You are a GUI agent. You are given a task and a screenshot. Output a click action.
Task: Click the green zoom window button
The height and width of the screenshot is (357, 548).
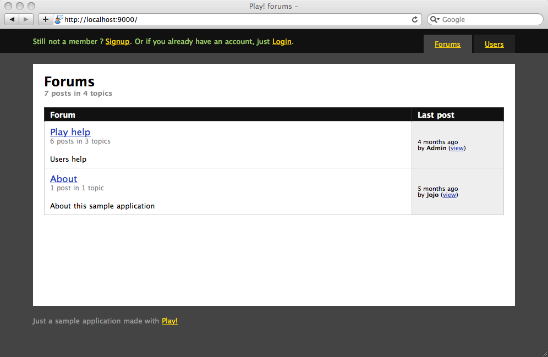tap(31, 6)
